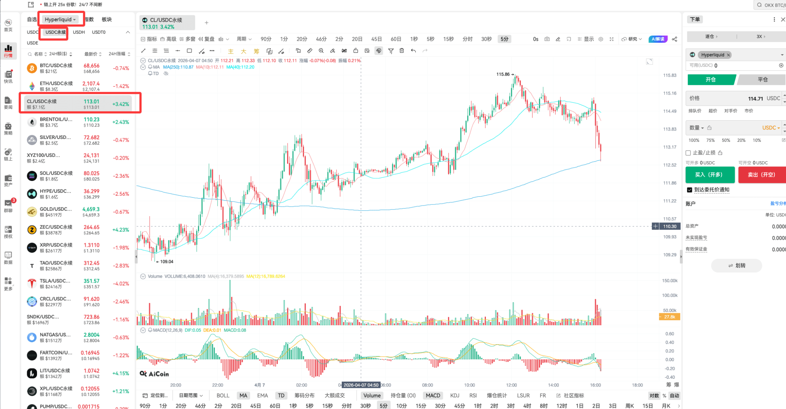Select the 50% quantity preset
The image size is (786, 409).
coord(726,140)
